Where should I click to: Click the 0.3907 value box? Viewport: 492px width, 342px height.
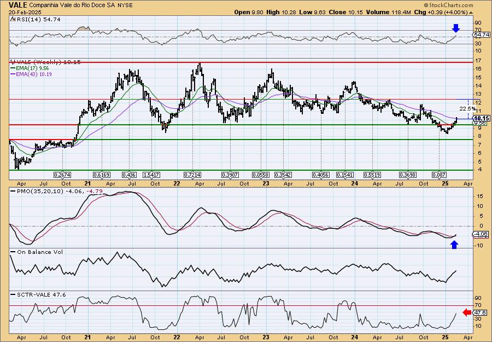(x=230, y=175)
